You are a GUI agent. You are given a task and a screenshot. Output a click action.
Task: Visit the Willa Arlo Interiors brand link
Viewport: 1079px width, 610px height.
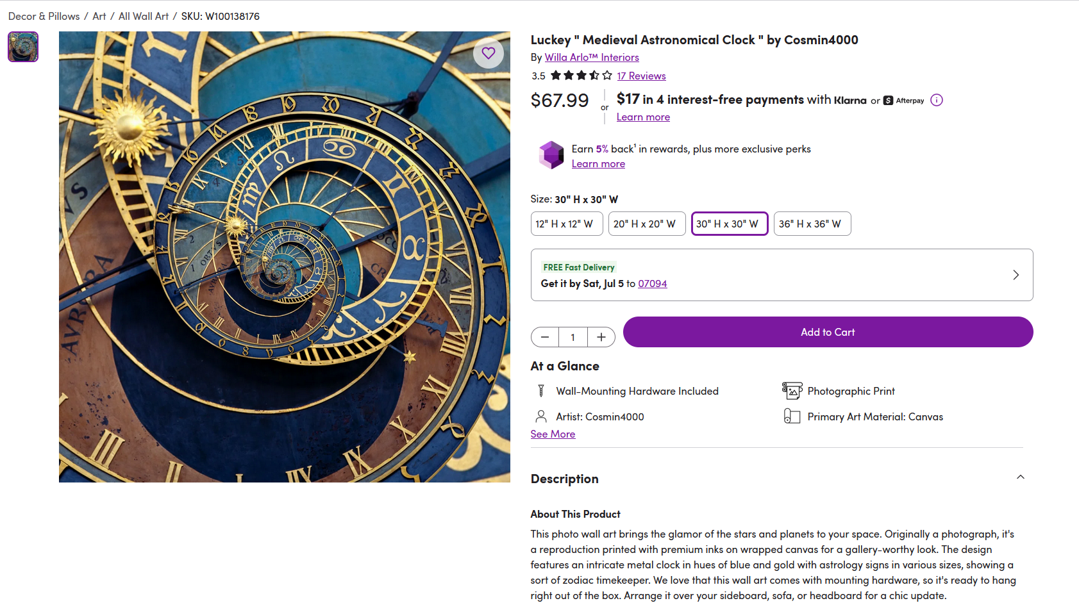591,58
